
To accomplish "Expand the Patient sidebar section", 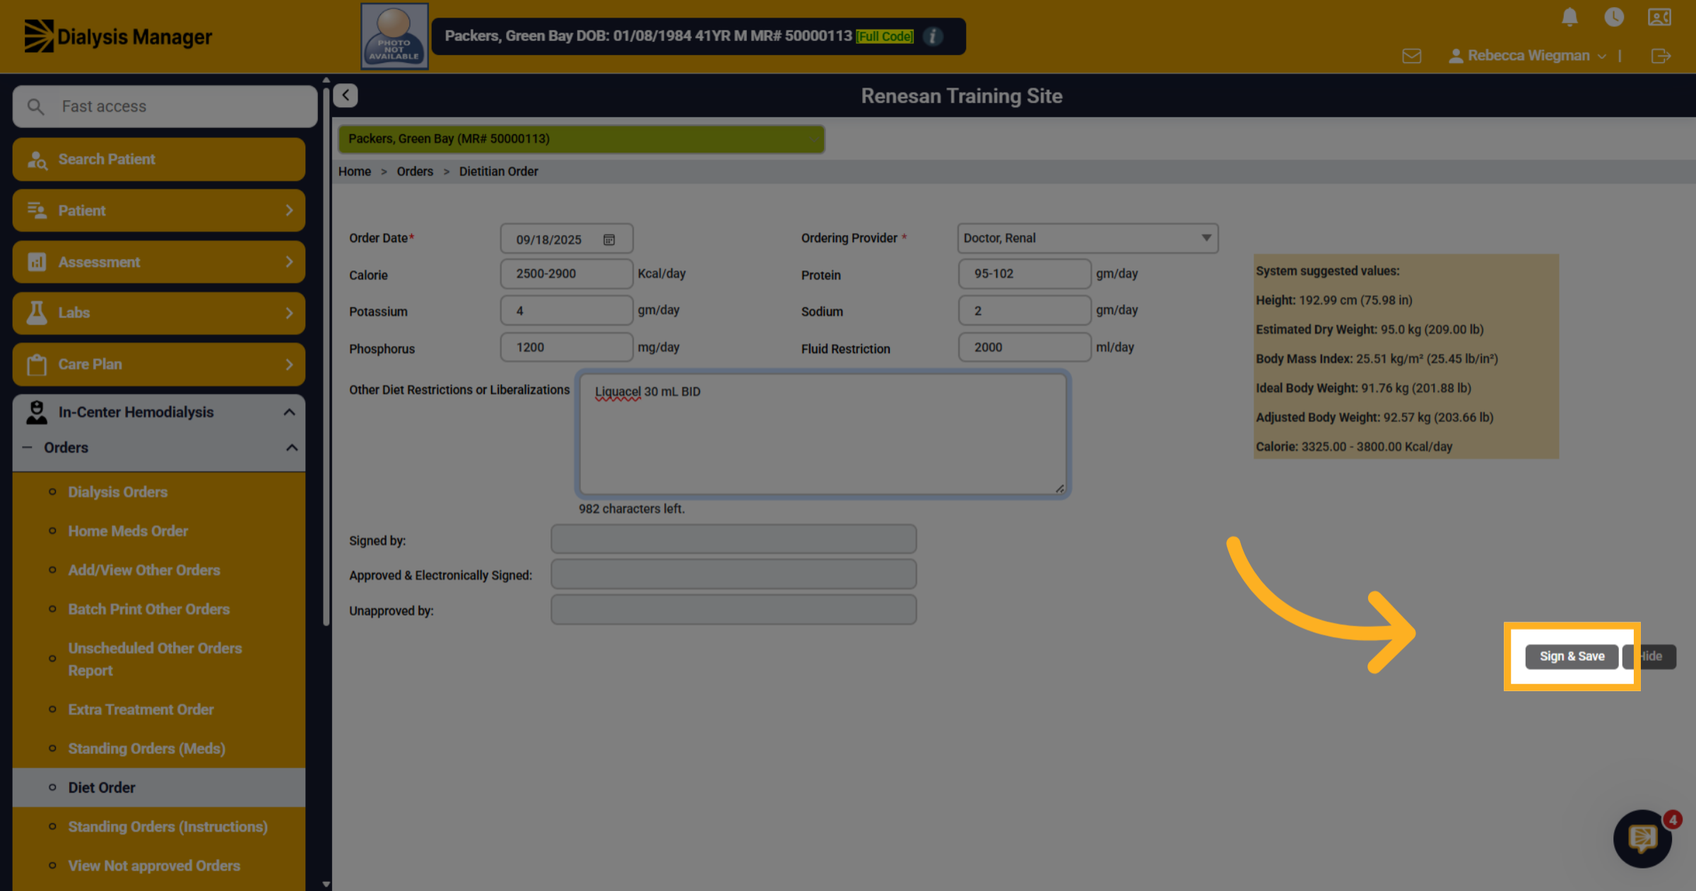I will (x=159, y=210).
